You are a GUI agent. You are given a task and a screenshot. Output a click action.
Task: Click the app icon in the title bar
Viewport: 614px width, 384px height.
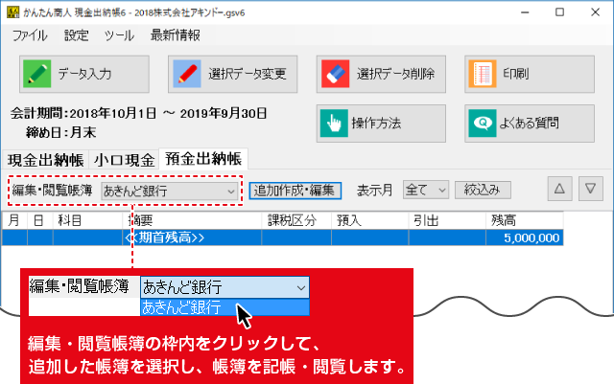pyautogui.click(x=12, y=12)
